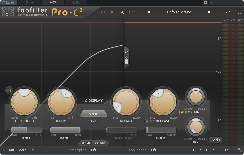Open host settings gear icon
The width and height of the screenshot is (244, 155).
(205, 3)
